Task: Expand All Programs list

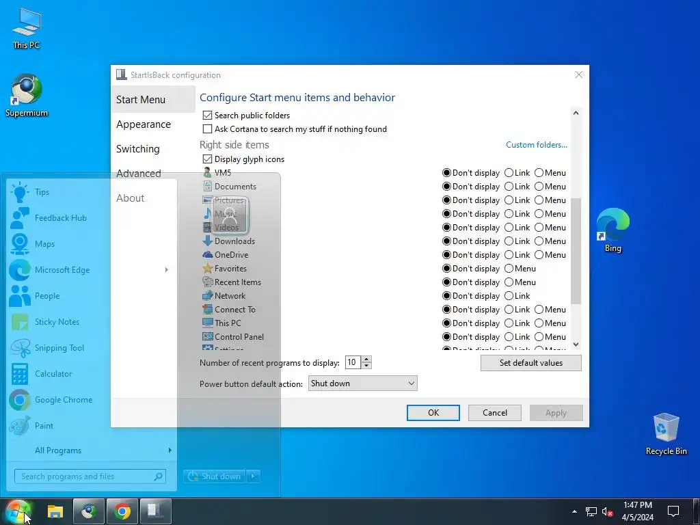Action: pos(91,450)
